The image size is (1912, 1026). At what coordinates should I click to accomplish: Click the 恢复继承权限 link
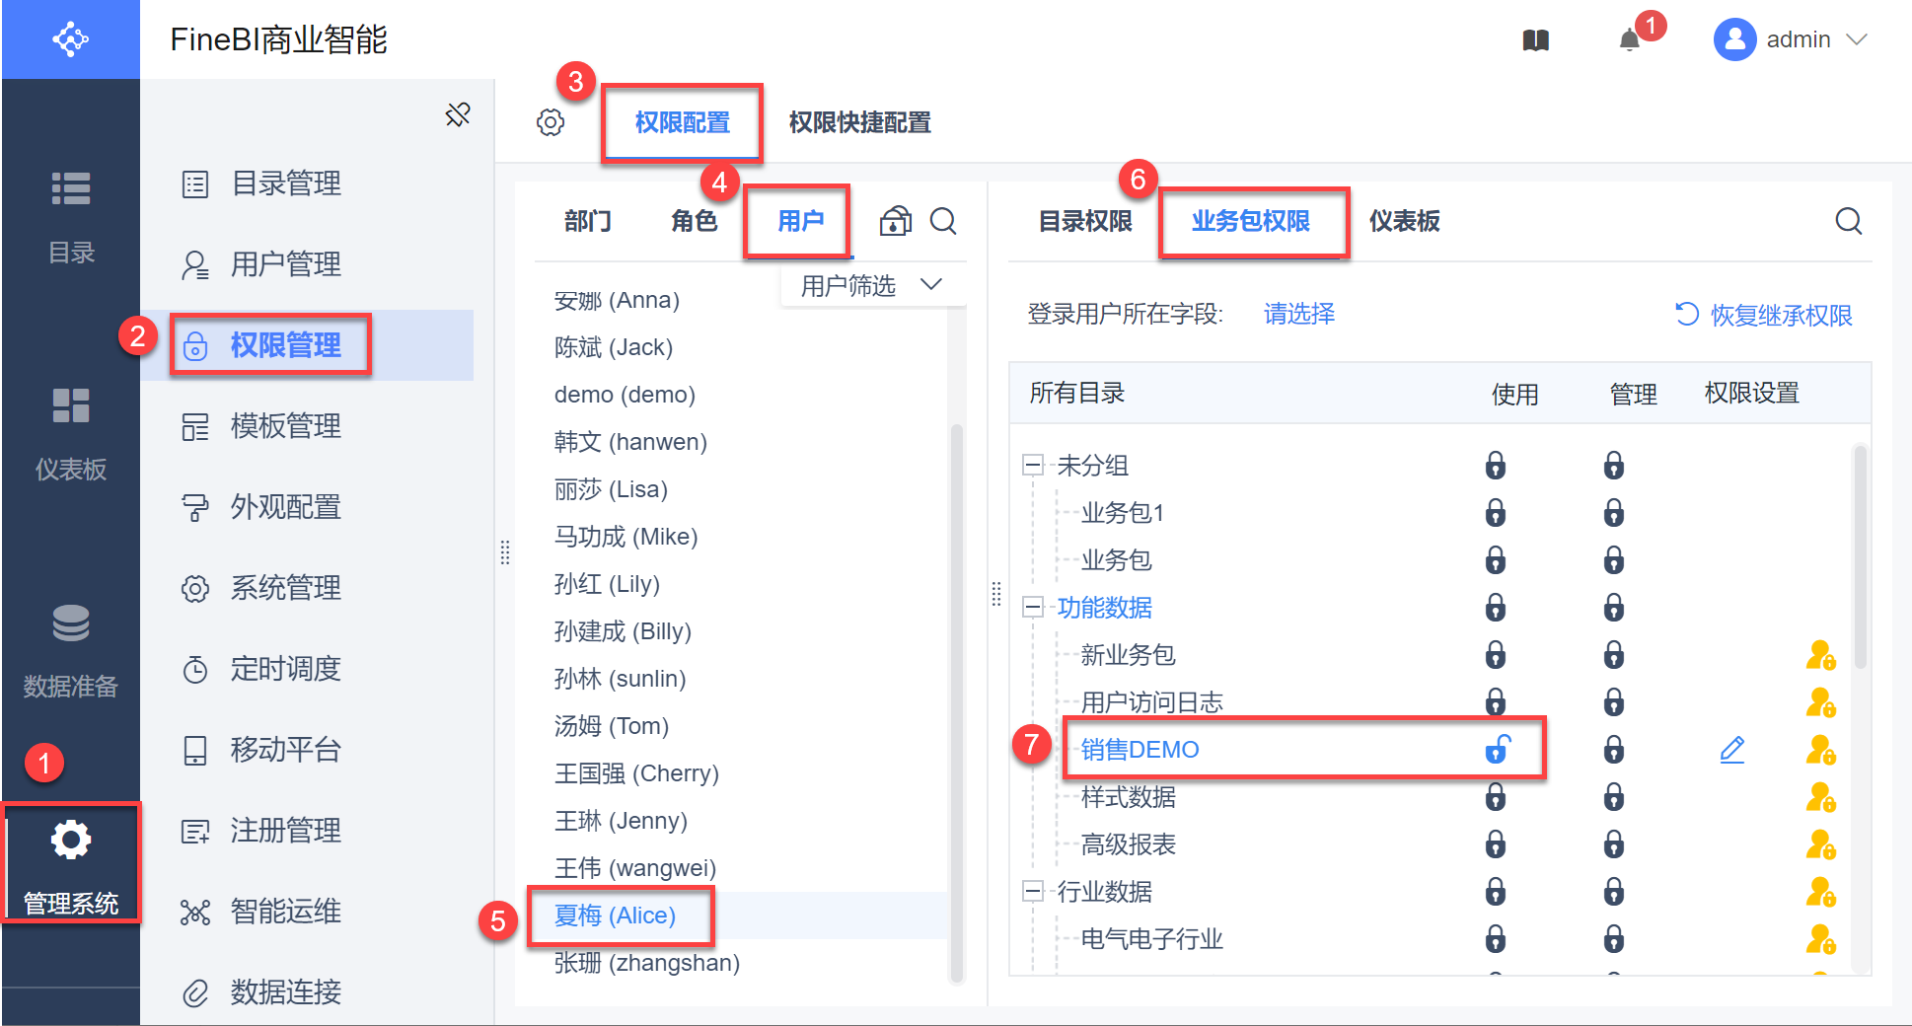[x=1764, y=315]
